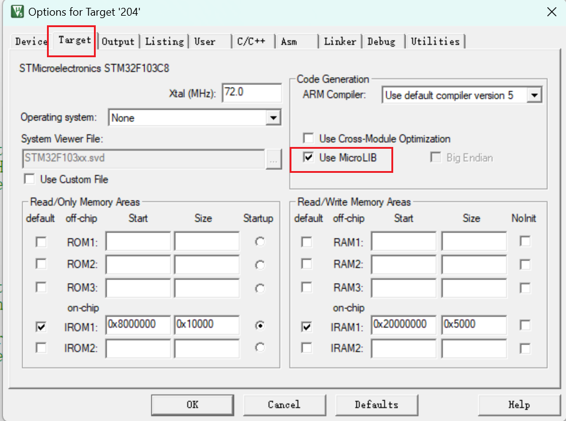The height and width of the screenshot is (421, 566).
Task: Click the Cancel button
Action: point(284,405)
